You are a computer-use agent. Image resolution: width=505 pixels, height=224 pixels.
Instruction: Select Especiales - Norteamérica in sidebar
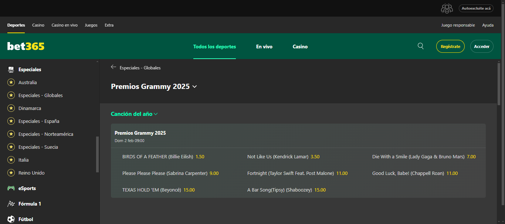tap(46, 134)
